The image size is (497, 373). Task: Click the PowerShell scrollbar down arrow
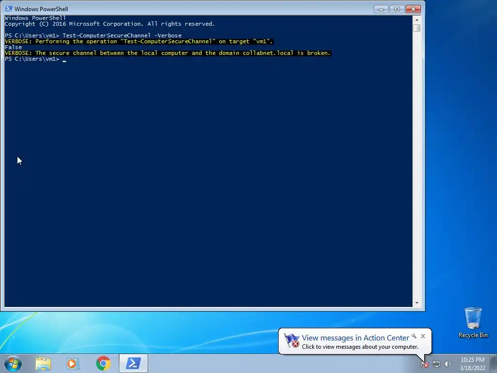pyautogui.click(x=417, y=303)
